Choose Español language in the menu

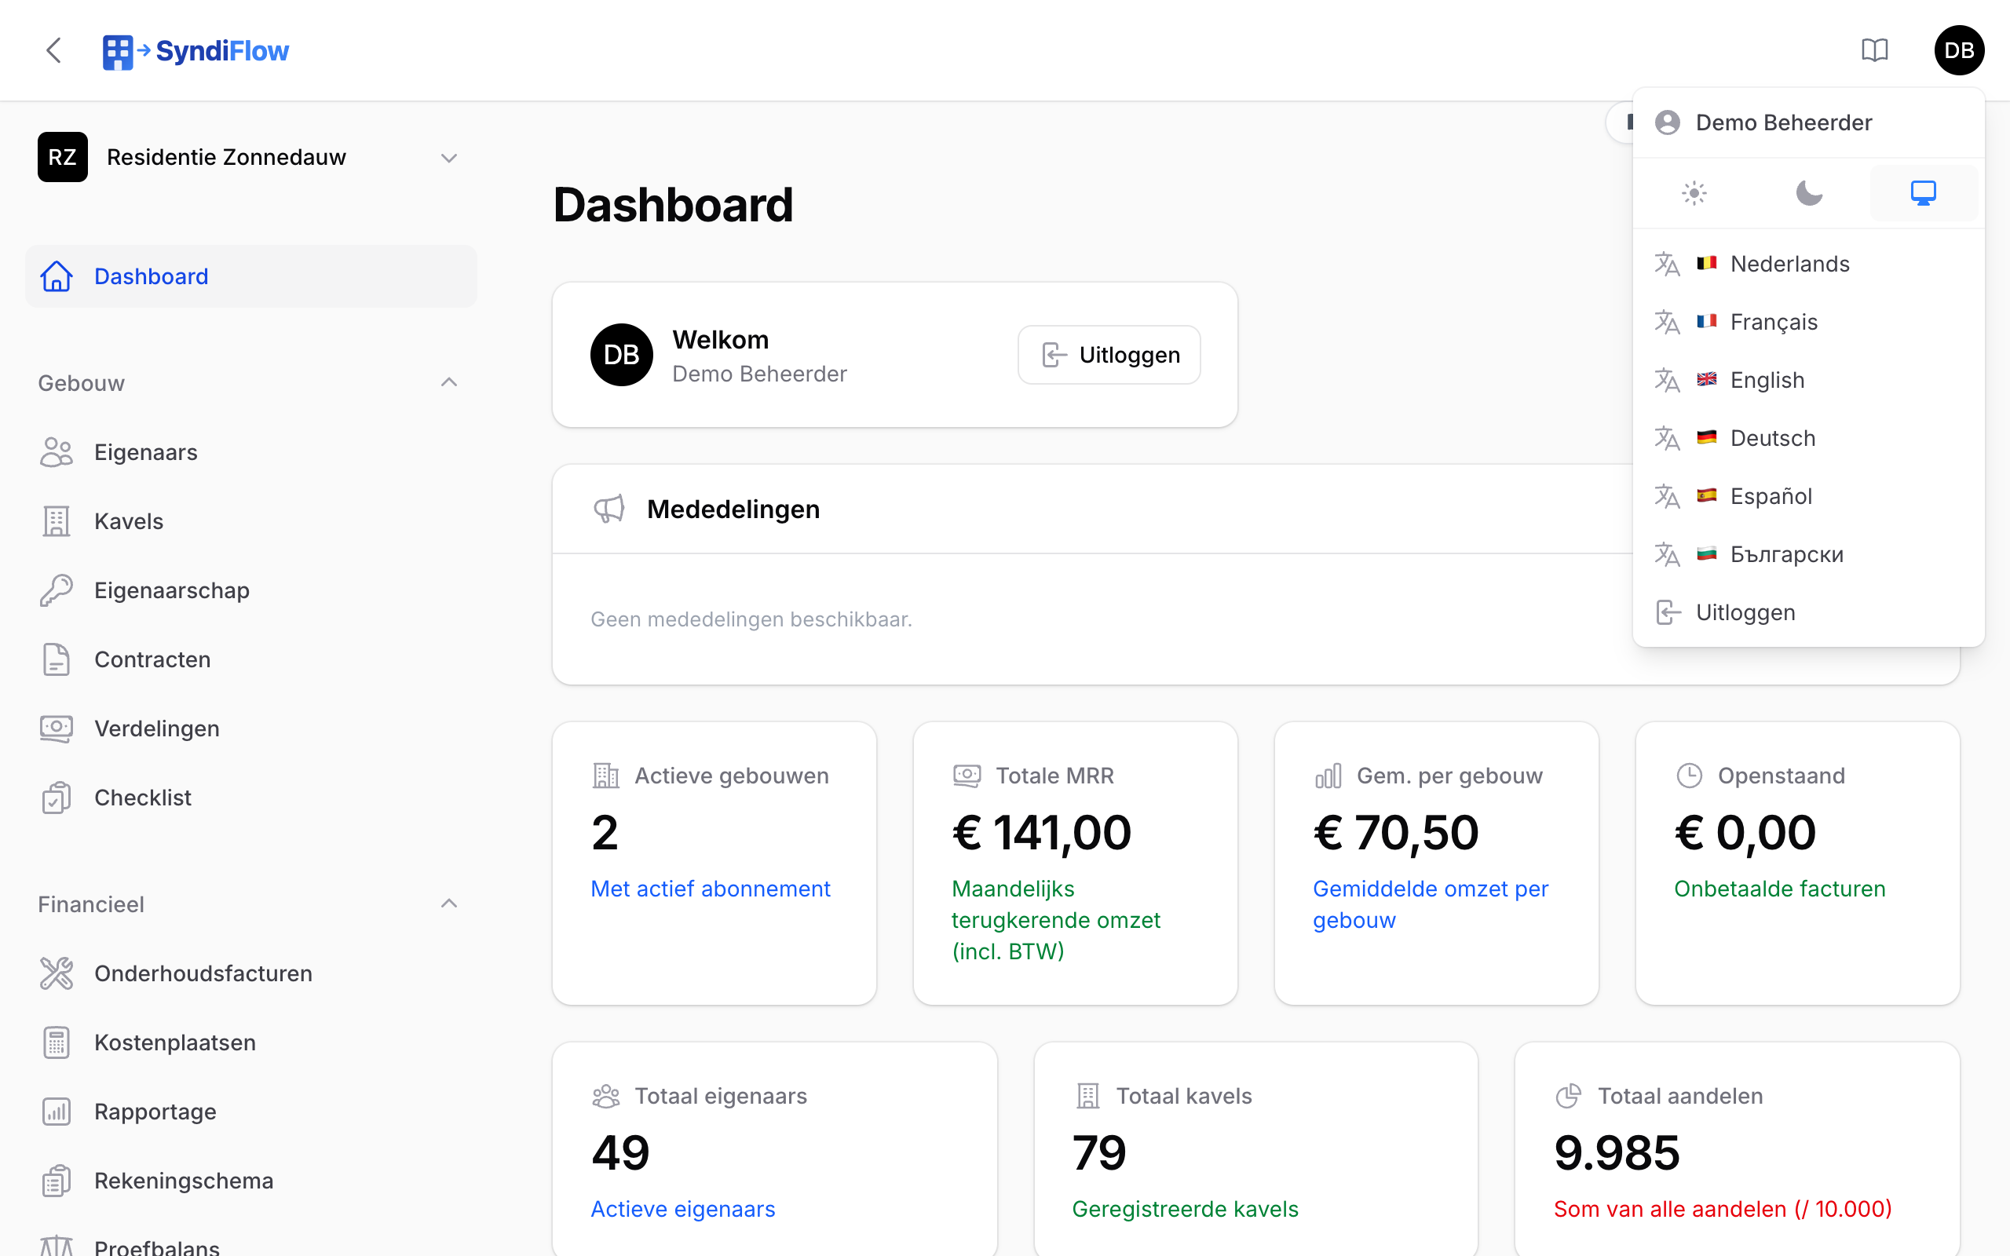pos(1808,497)
